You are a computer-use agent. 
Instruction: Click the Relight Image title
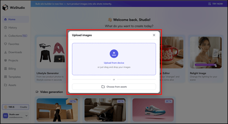coord(198,73)
